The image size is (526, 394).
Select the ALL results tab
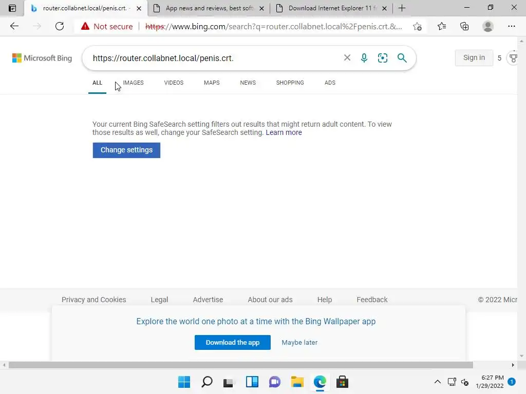click(x=97, y=83)
